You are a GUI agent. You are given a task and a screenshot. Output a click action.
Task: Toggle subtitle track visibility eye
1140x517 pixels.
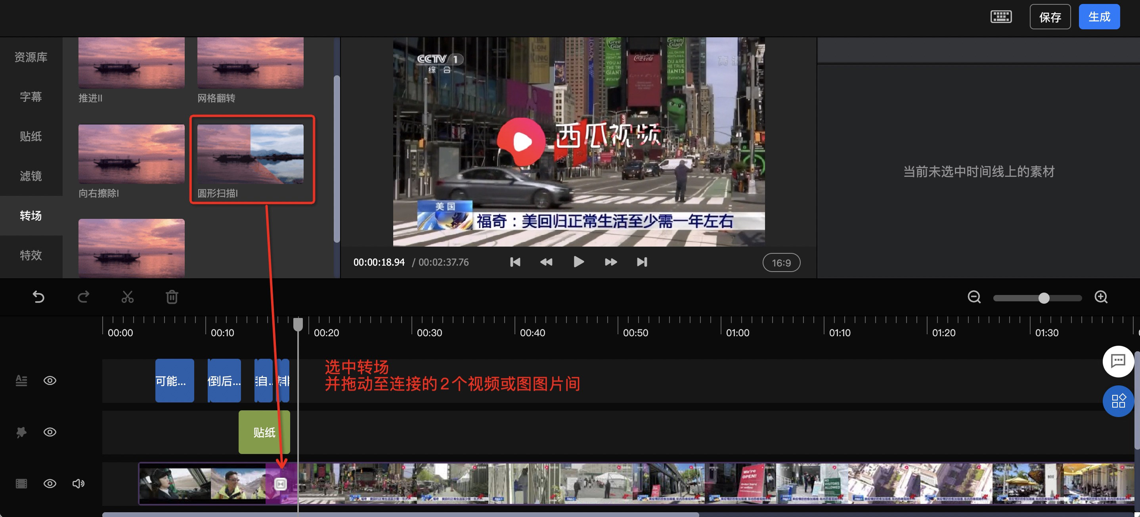tap(50, 380)
